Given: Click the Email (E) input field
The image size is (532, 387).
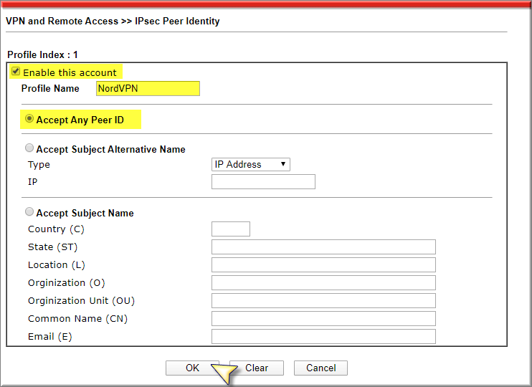Looking at the screenshot, I should click(323, 336).
